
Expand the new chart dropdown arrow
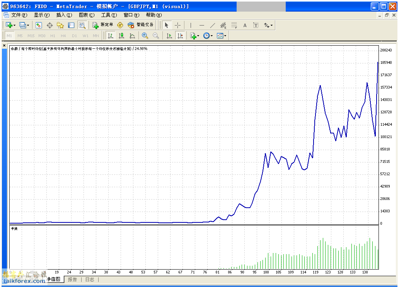(15, 25)
